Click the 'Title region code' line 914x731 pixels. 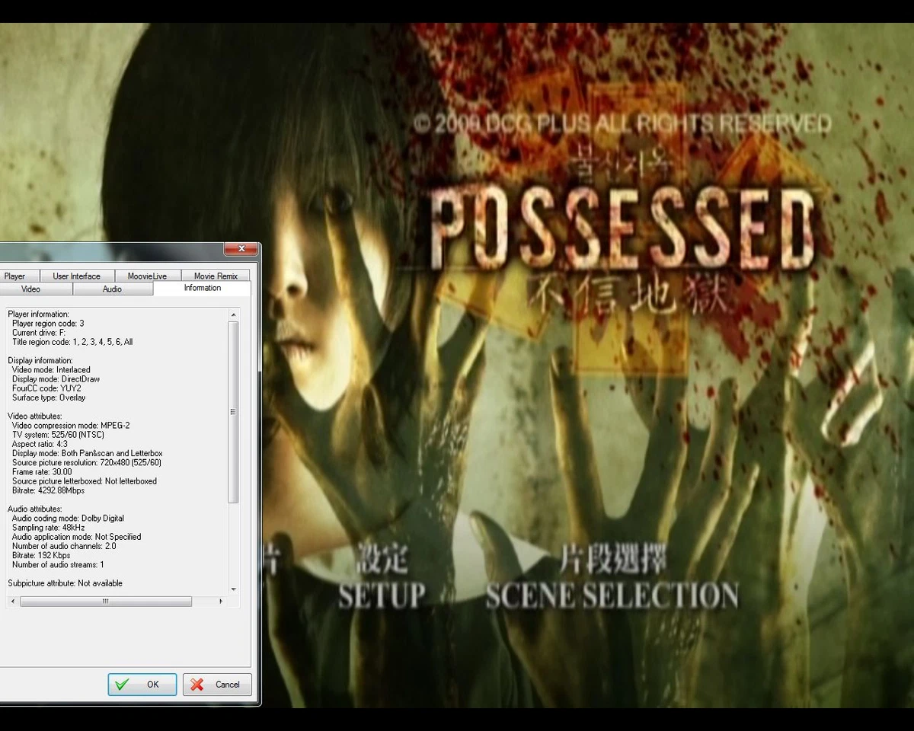(x=72, y=342)
